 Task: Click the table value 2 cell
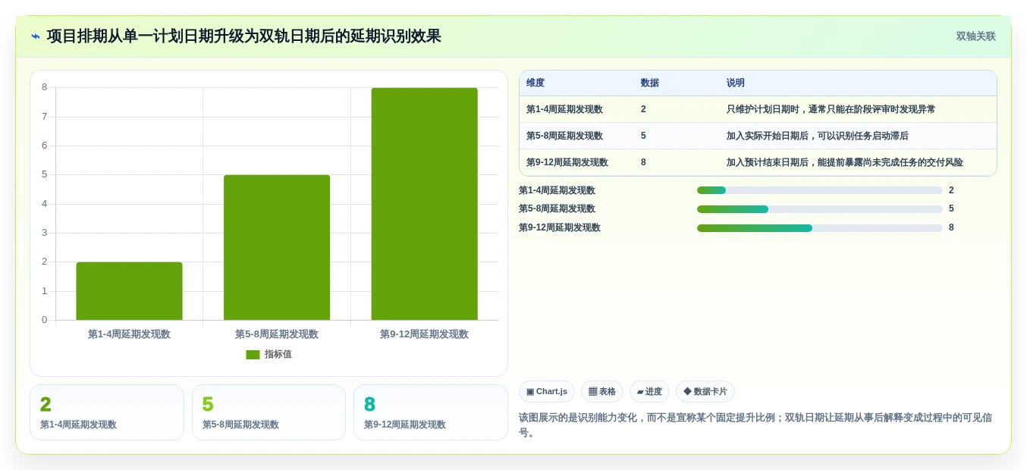click(x=643, y=109)
